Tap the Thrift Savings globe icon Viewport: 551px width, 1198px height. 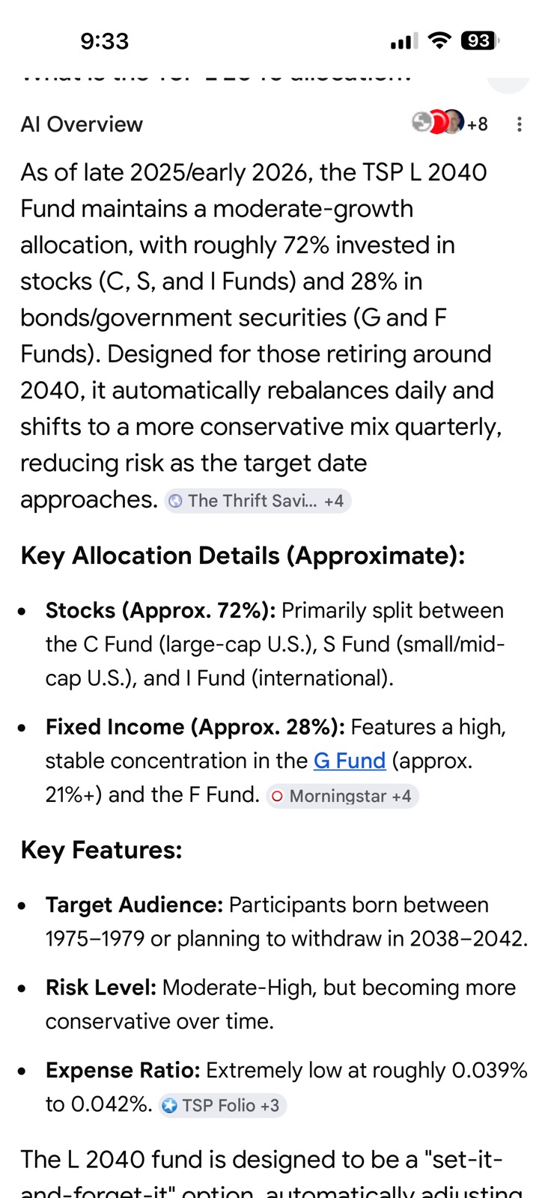tap(175, 501)
